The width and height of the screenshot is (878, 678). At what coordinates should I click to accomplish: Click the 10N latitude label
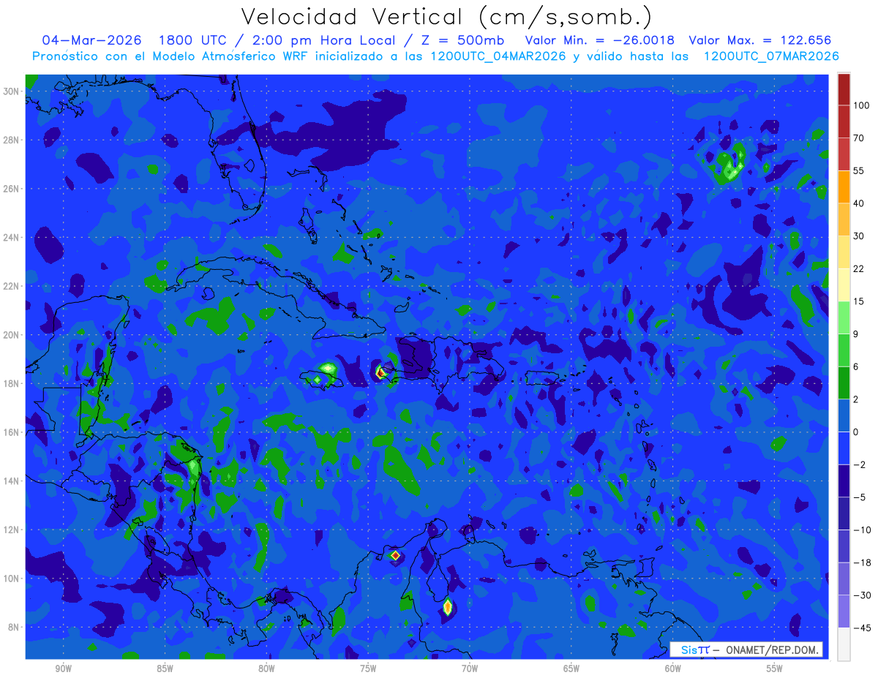click(x=11, y=579)
